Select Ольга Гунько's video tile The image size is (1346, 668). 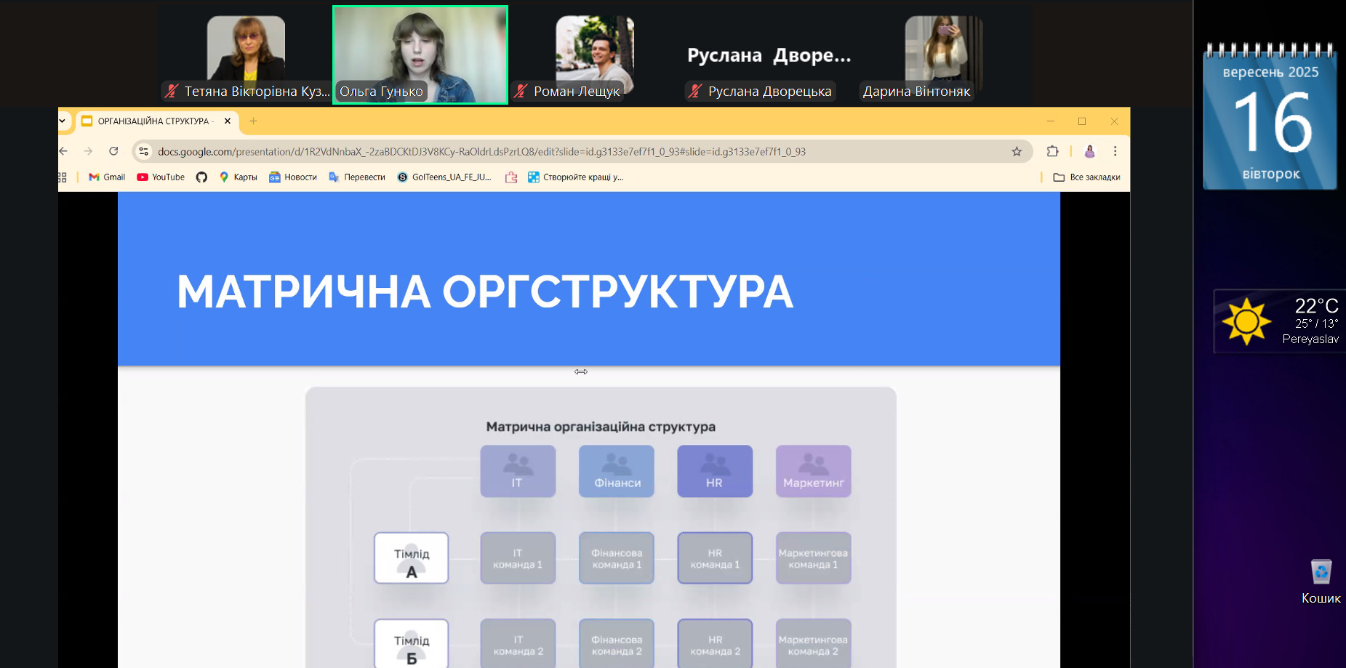click(420, 55)
